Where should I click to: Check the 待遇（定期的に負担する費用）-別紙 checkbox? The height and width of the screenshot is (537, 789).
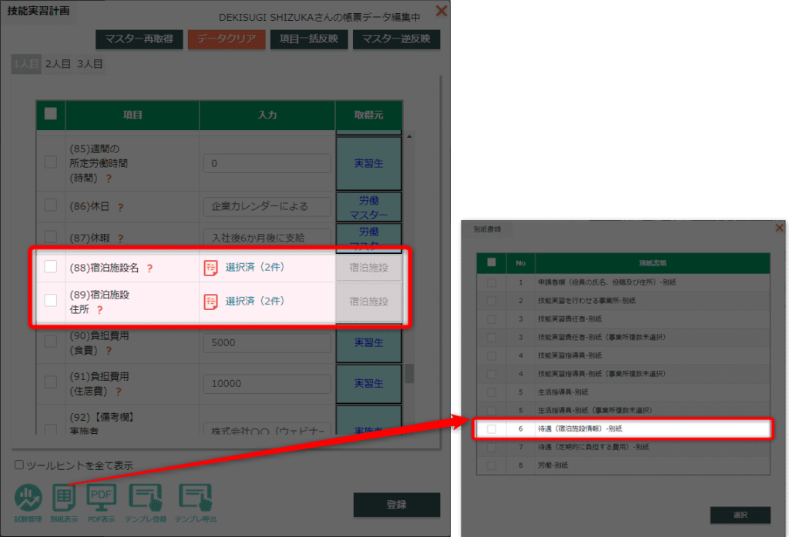pos(492,447)
